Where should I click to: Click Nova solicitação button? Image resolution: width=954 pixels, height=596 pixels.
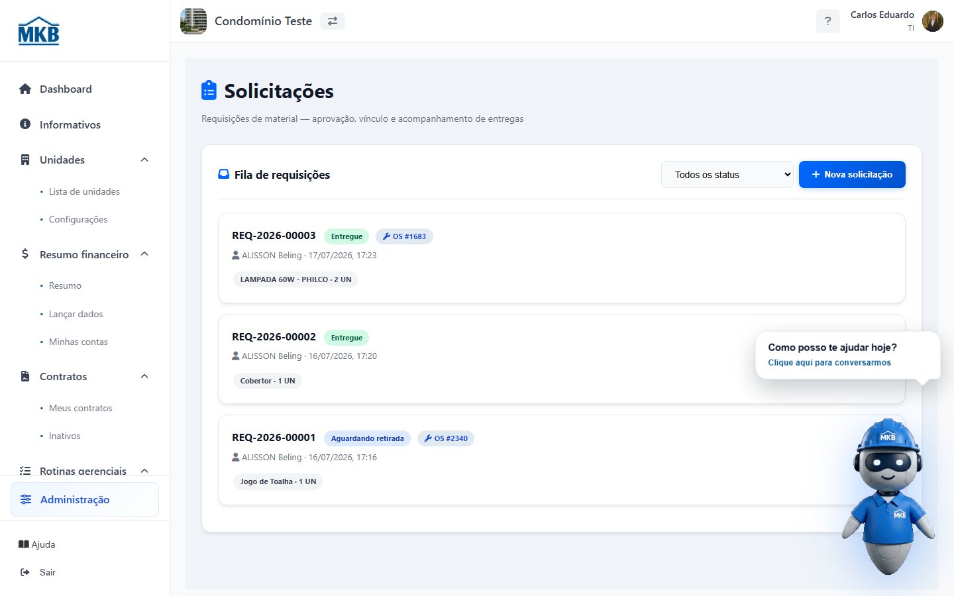(x=852, y=174)
